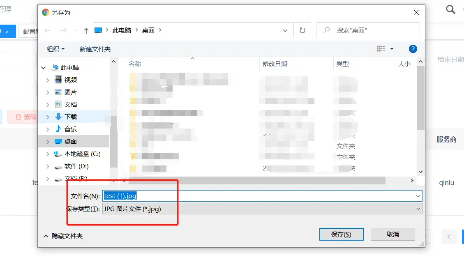Image resolution: width=464 pixels, height=278 pixels.
Task: Expand the 音乐 tree node
Action: [x=48, y=129]
